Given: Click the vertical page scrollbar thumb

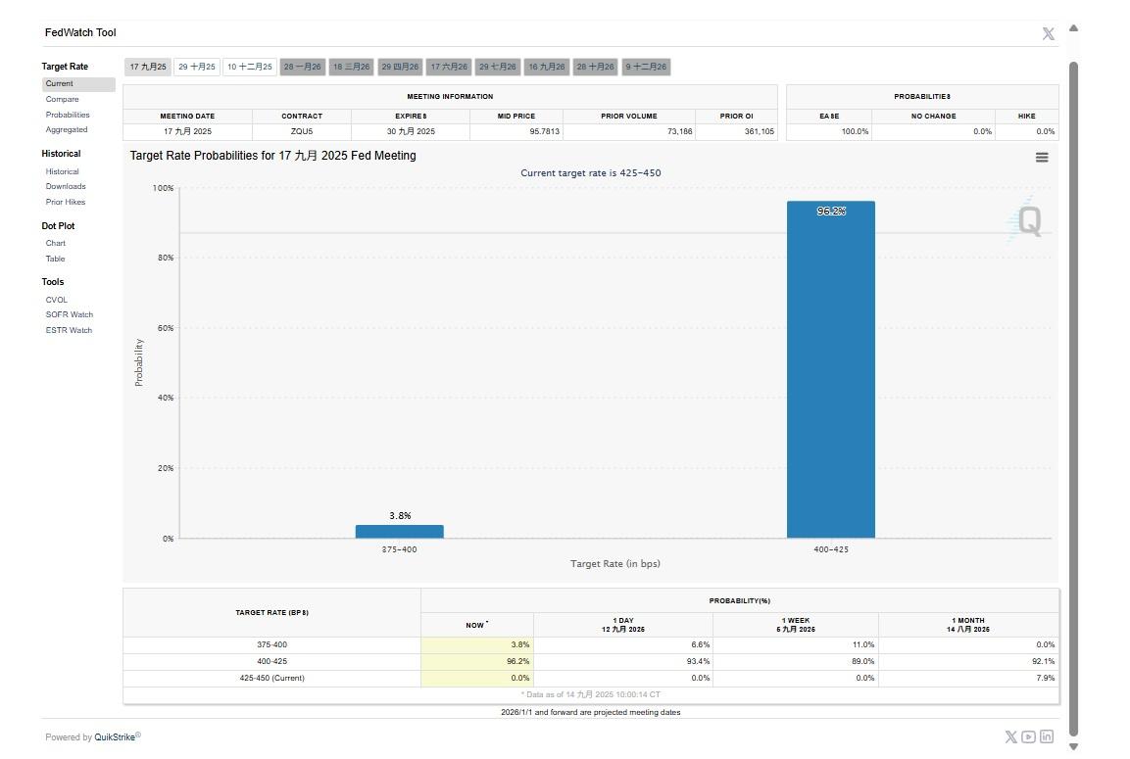Looking at the screenshot, I should [x=1073, y=392].
